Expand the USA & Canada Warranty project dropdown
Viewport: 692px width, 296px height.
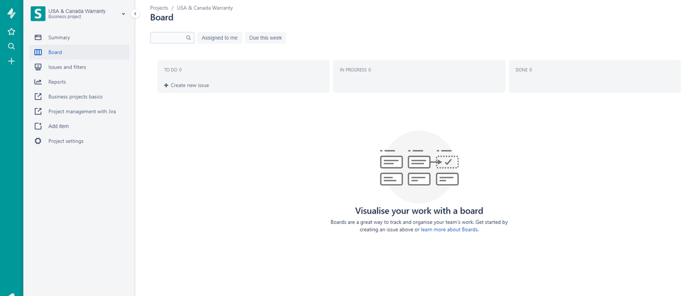point(123,14)
